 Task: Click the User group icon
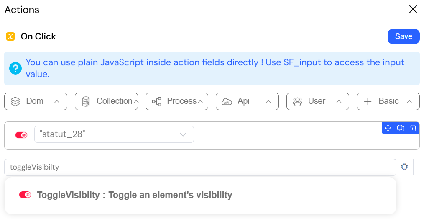click(x=297, y=101)
